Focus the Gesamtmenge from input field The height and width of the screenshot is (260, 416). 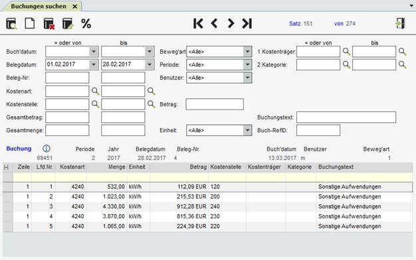67,130
